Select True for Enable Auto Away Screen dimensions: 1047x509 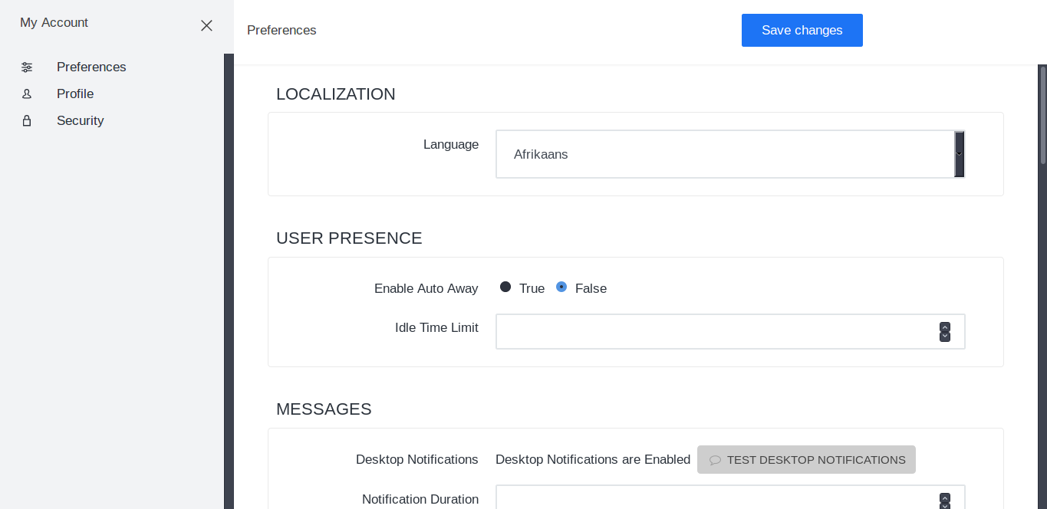coord(505,287)
